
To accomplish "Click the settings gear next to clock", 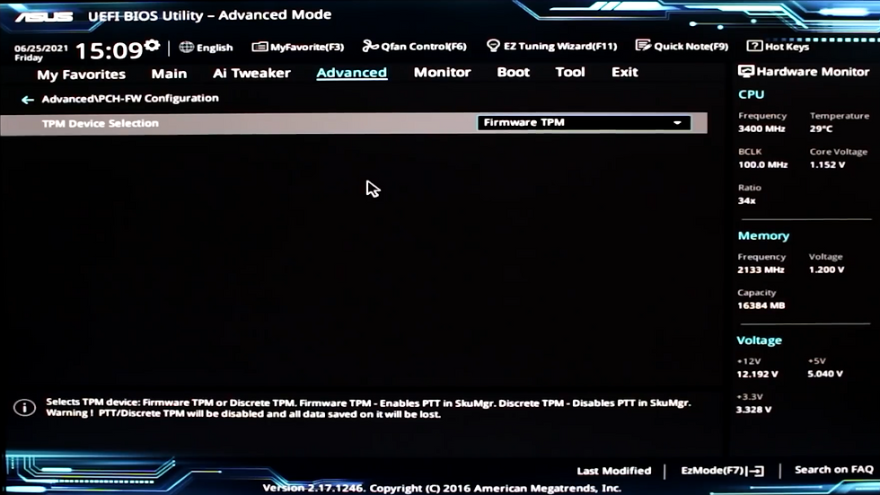I will pyautogui.click(x=152, y=46).
